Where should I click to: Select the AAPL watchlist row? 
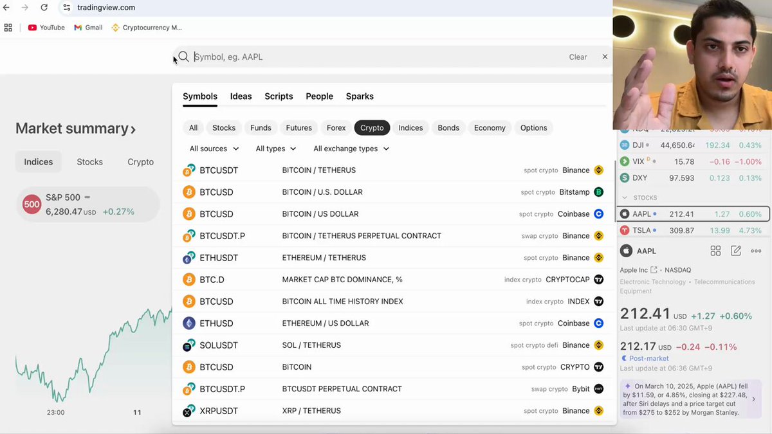coord(694,214)
